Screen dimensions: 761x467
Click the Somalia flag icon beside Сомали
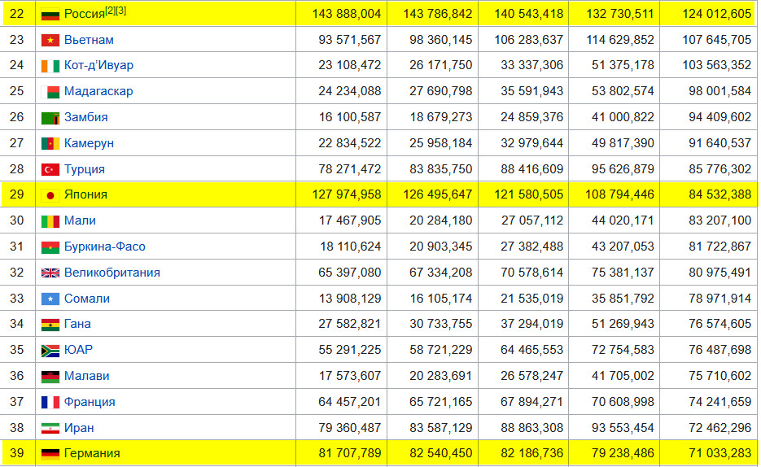click(50, 299)
